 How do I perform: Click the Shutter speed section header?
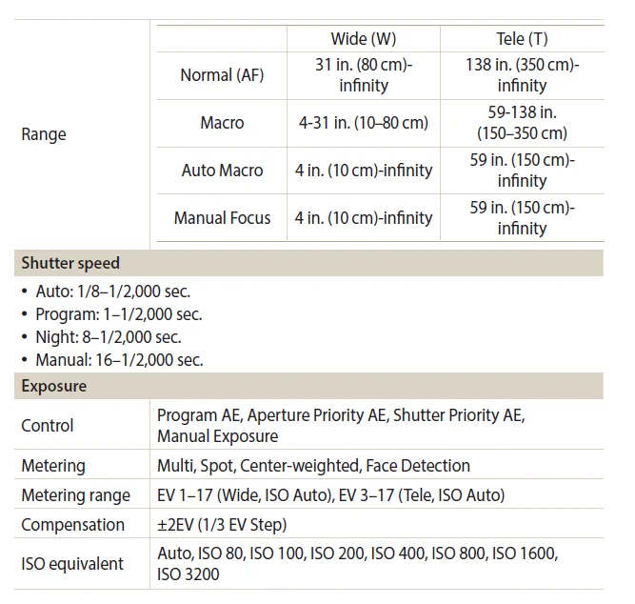coord(70,263)
